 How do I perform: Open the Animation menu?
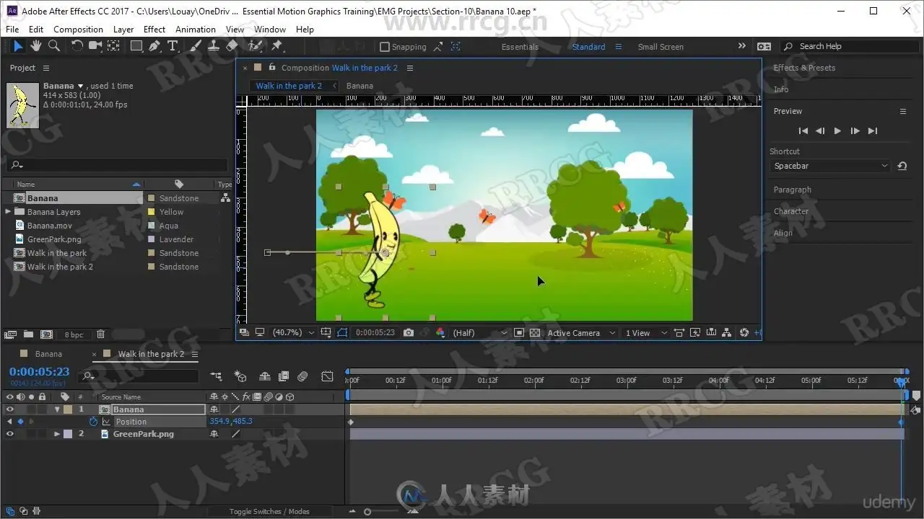coord(196,30)
